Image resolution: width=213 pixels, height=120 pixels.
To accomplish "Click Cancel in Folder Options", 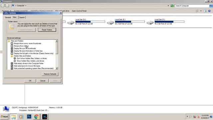I will (x=43, y=81).
